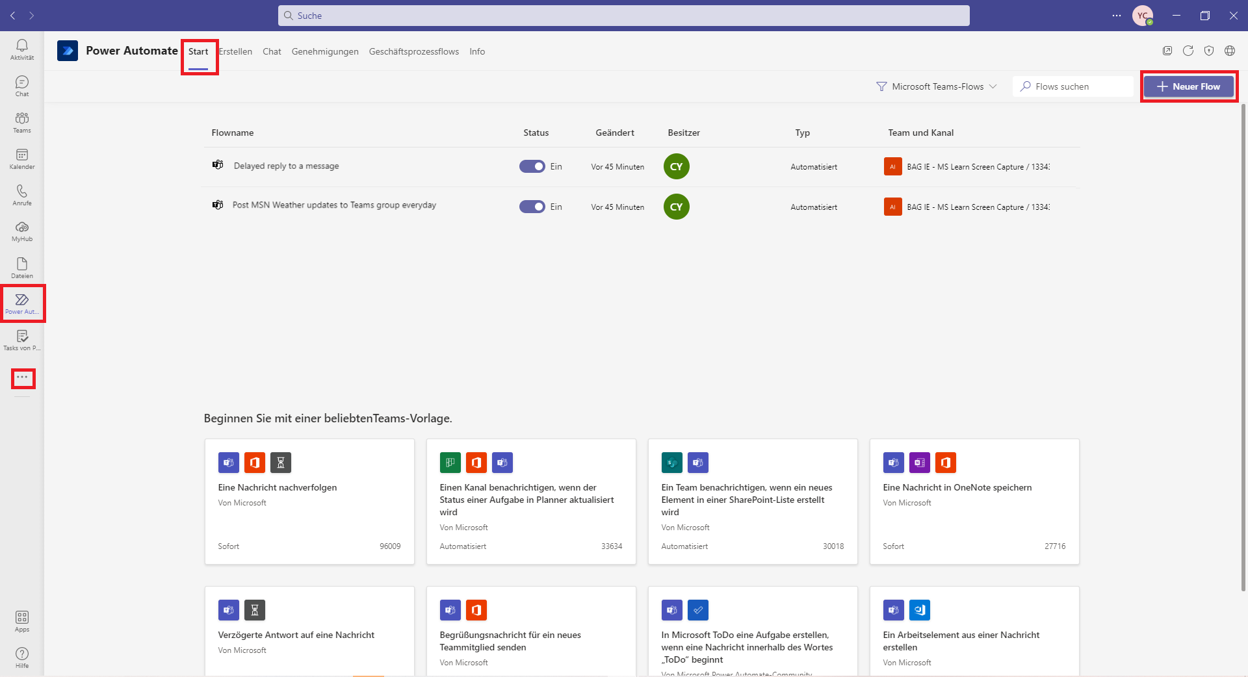Open the shield privacy icon
The width and height of the screenshot is (1248, 677).
pyautogui.click(x=1209, y=51)
